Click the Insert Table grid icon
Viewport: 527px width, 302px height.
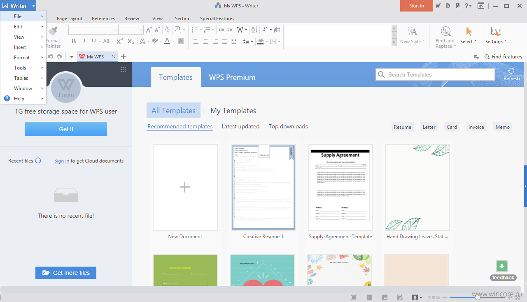(277, 30)
